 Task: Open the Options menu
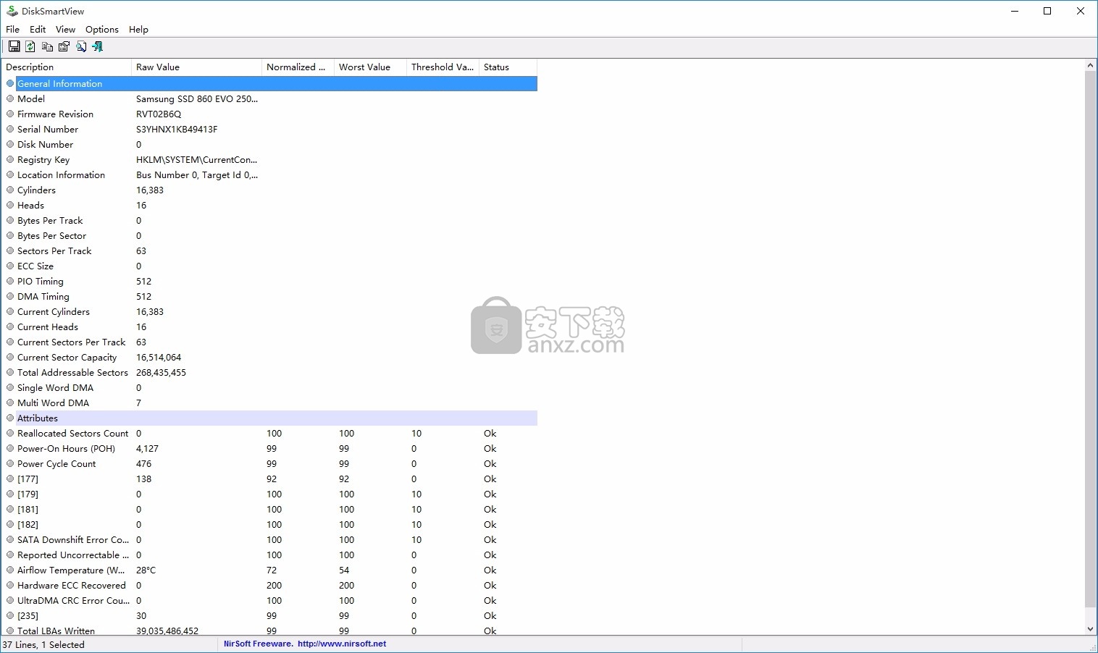(x=101, y=29)
